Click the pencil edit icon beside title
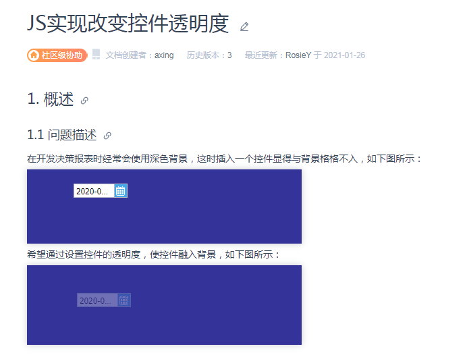The image size is (467, 357). (244, 27)
